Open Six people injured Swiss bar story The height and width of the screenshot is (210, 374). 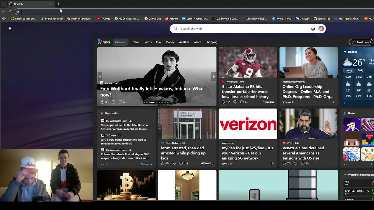click(x=125, y=127)
